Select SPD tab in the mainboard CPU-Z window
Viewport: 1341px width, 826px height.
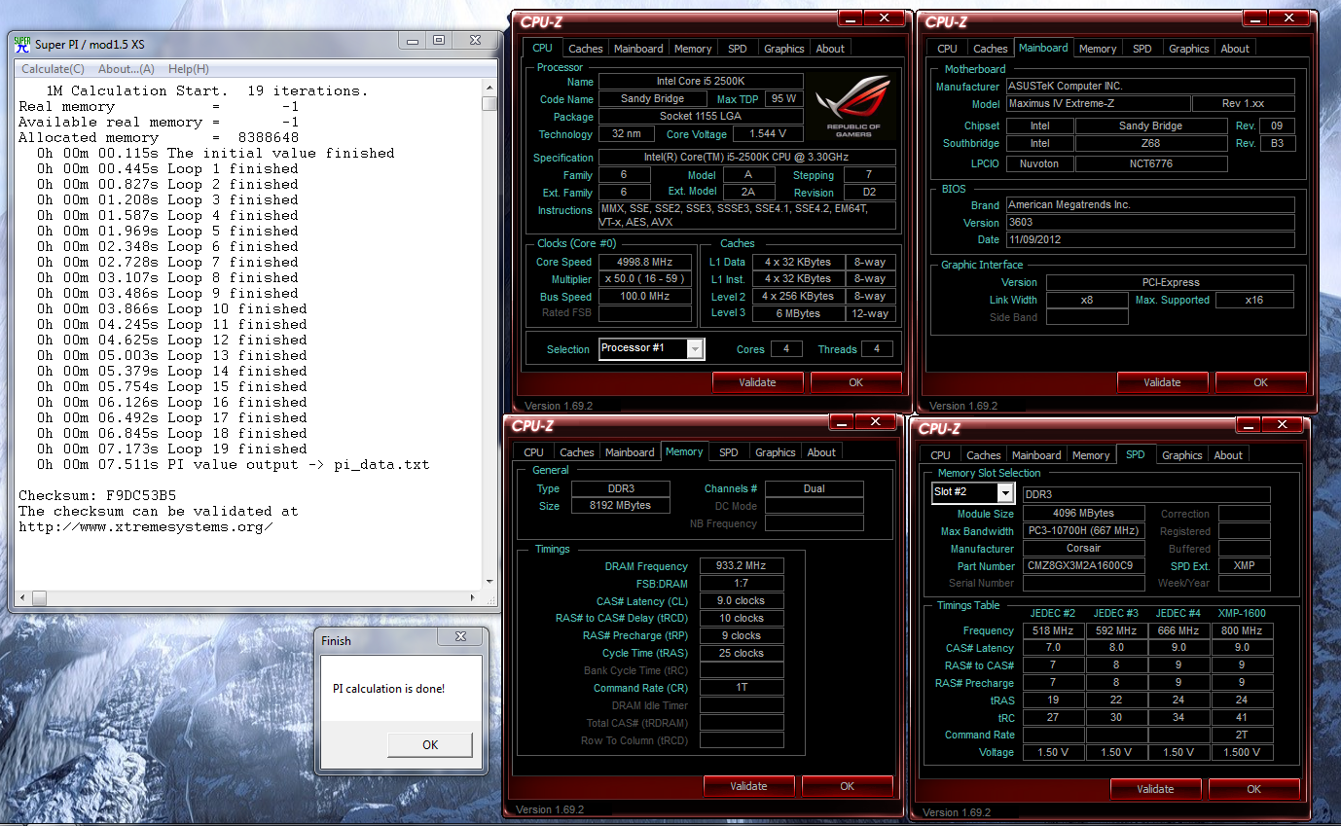1142,49
